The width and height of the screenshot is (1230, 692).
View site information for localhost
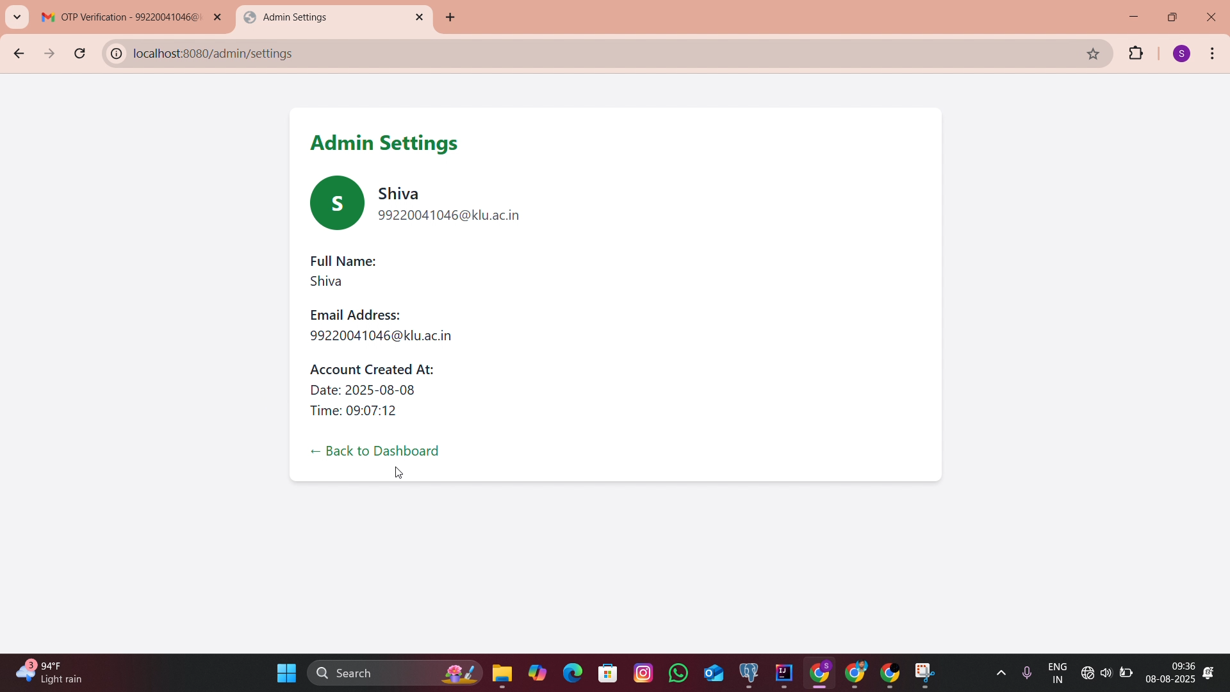pyautogui.click(x=116, y=54)
